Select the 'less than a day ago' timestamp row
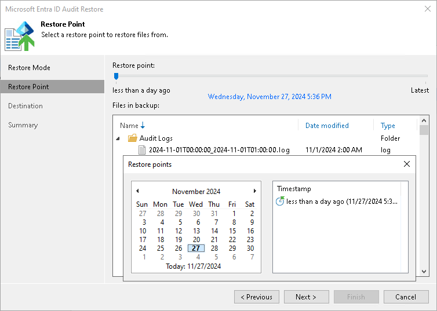The height and width of the screenshot is (311, 437). click(x=337, y=202)
